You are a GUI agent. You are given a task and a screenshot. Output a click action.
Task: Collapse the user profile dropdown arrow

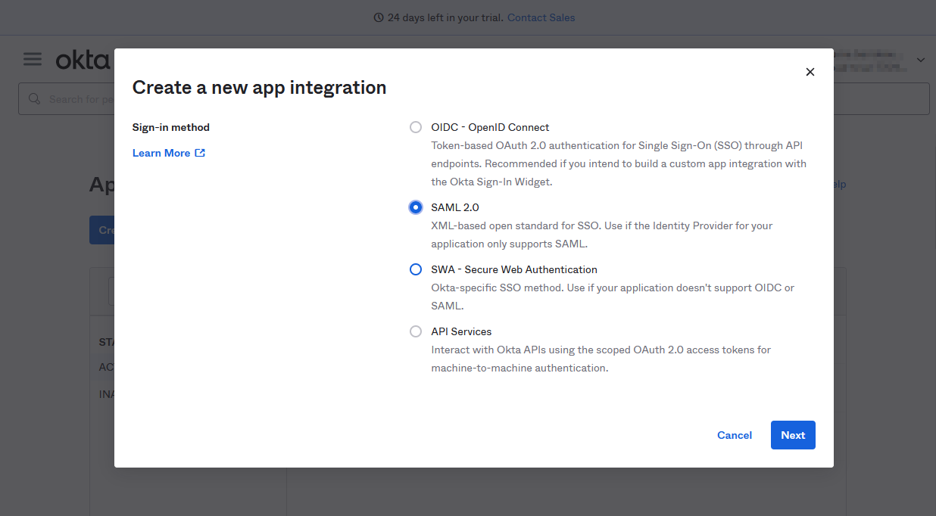[920, 60]
